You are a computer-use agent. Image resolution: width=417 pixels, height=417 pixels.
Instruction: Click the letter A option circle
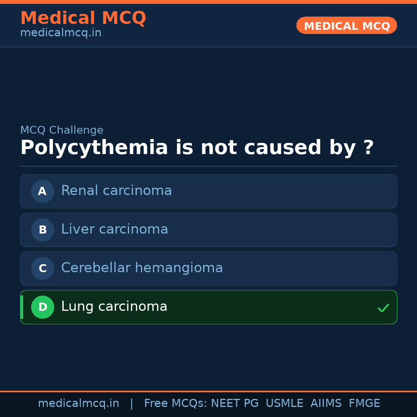[42, 191]
